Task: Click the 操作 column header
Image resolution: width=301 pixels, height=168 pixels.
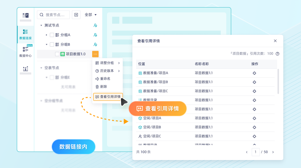Action: point(255,64)
